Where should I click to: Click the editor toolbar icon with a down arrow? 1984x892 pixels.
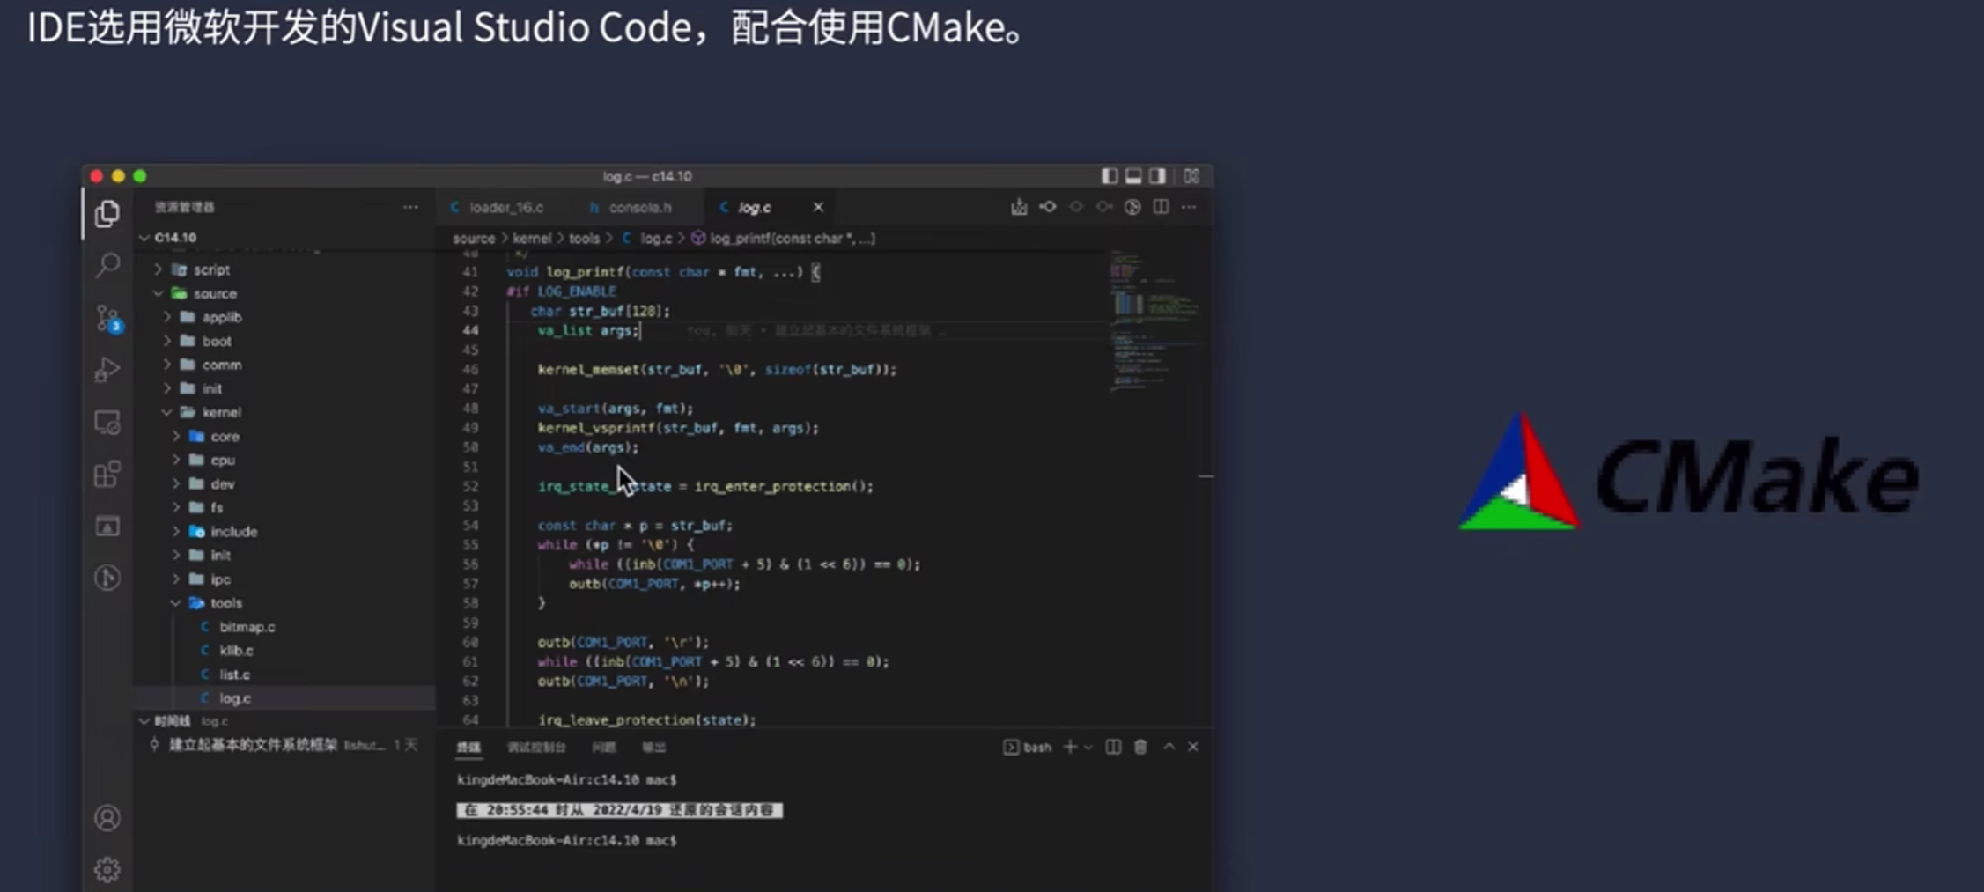click(1019, 207)
